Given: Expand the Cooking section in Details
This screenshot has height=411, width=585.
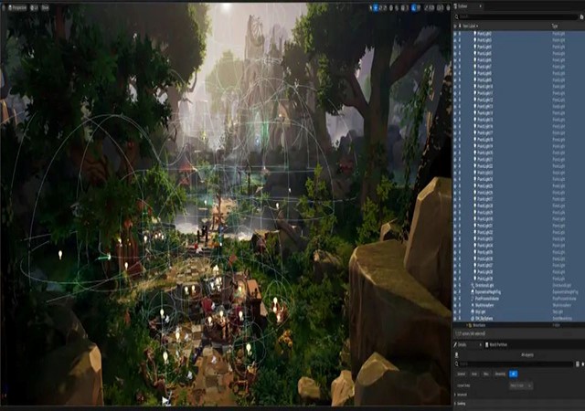Looking at the screenshot, I should point(455,404).
